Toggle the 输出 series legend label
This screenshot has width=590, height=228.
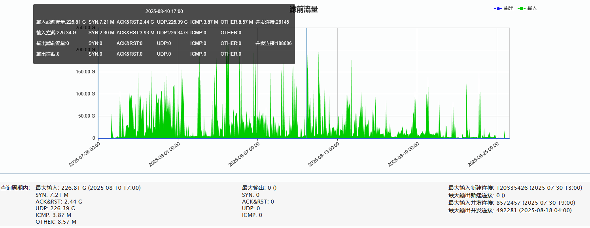509,8
